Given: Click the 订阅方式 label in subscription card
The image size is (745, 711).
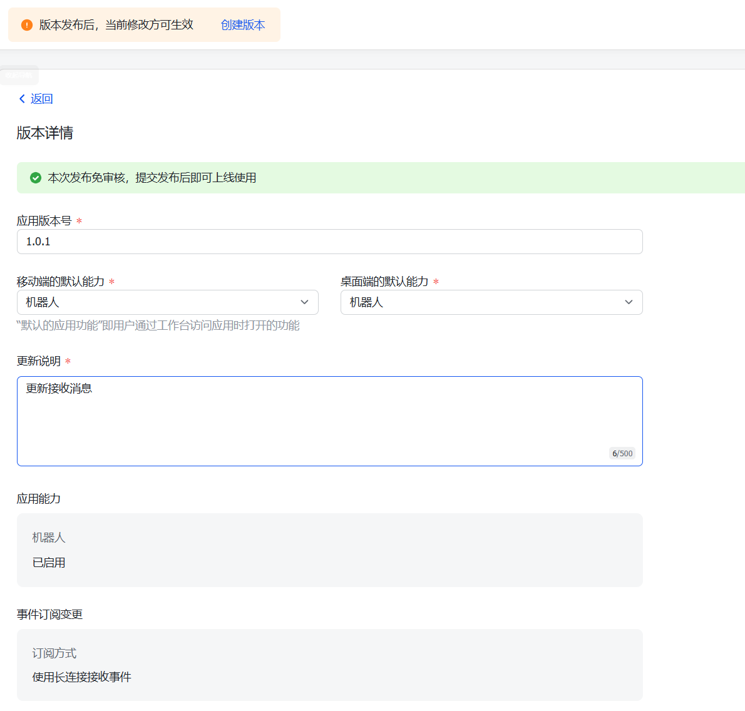Looking at the screenshot, I should [x=54, y=653].
